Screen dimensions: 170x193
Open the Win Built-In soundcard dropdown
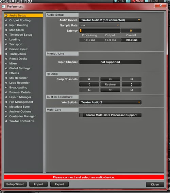(x=110, y=102)
